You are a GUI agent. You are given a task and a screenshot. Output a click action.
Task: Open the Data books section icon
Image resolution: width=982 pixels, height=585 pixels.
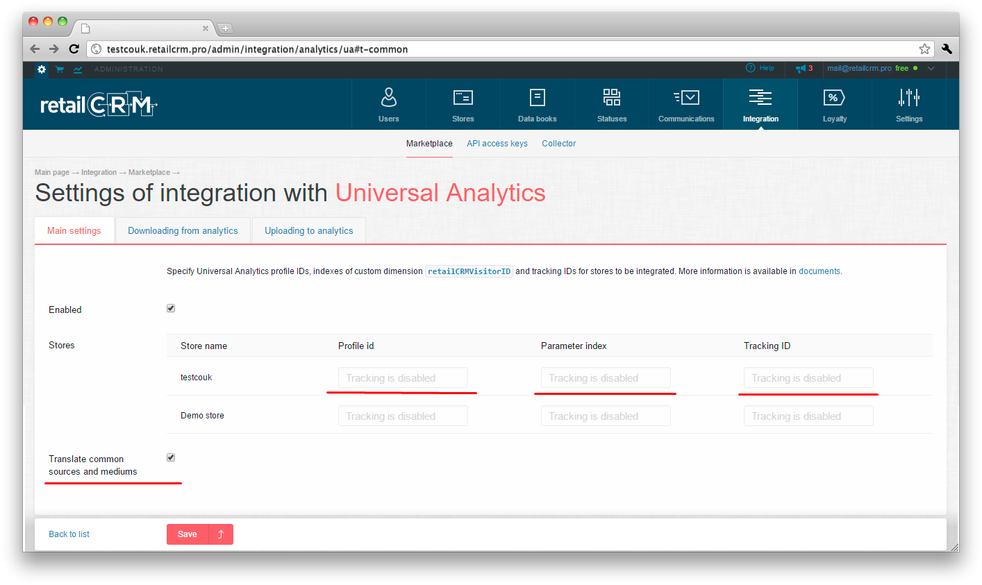(538, 98)
